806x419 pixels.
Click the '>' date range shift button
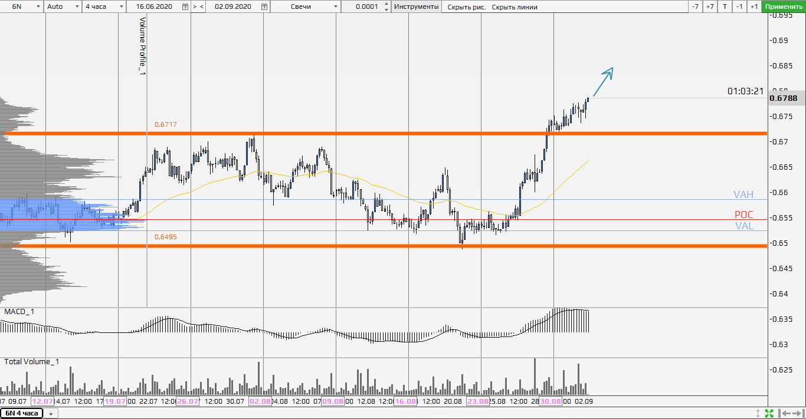pos(195,6)
